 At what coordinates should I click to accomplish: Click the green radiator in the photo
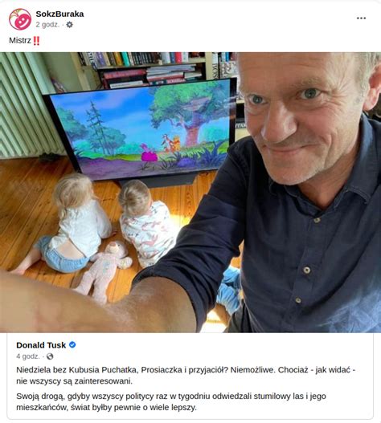27,105
